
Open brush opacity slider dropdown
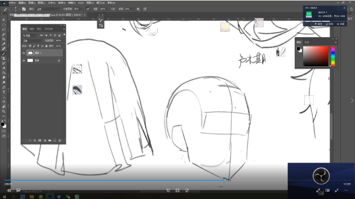82,9
